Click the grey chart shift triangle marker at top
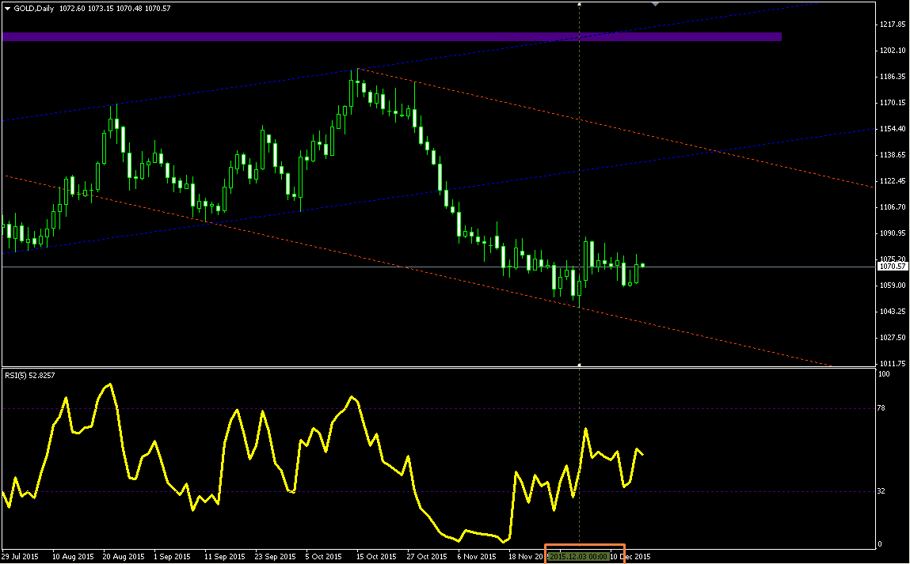This screenshot has width=910, height=564. (x=655, y=4)
